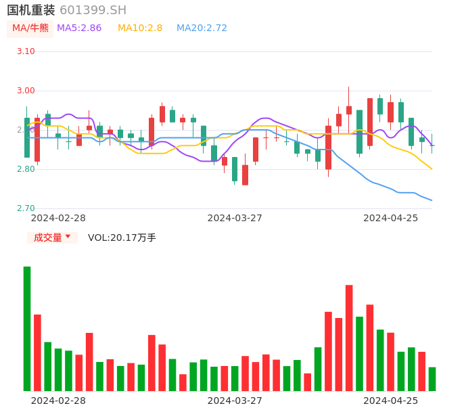
Task: Toggle the MA20:2.72 legend label
Action: pyautogui.click(x=202, y=28)
